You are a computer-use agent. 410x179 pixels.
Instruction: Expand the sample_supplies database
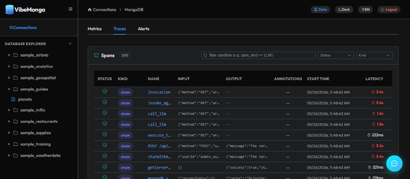[9, 133]
